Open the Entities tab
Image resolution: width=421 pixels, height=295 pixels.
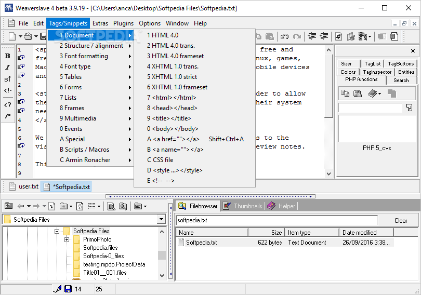pyautogui.click(x=406, y=72)
